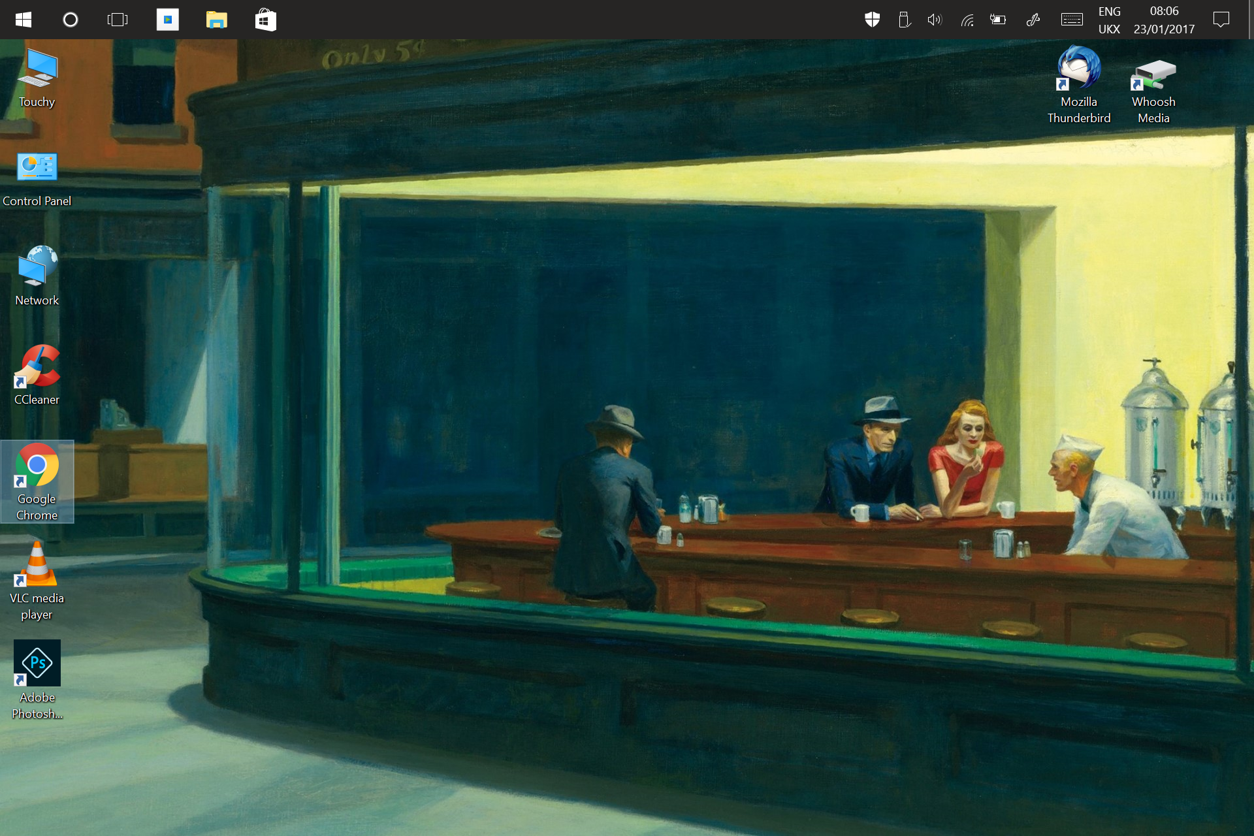Open the Windows Start menu

tap(24, 20)
